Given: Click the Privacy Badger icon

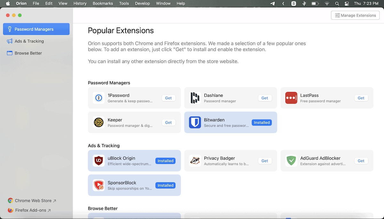Looking at the screenshot, I should [x=195, y=161].
